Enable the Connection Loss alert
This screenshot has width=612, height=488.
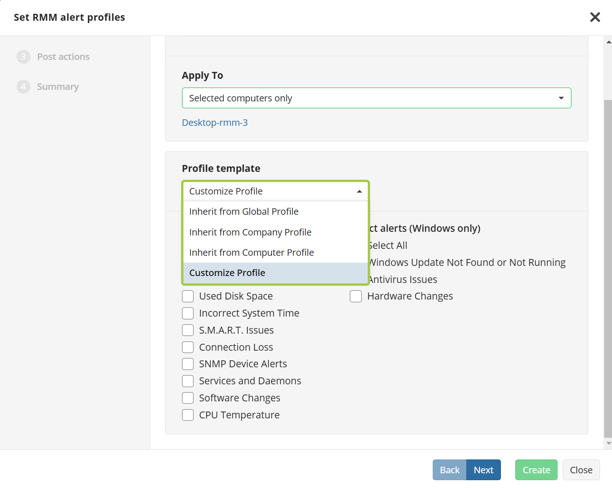188,347
